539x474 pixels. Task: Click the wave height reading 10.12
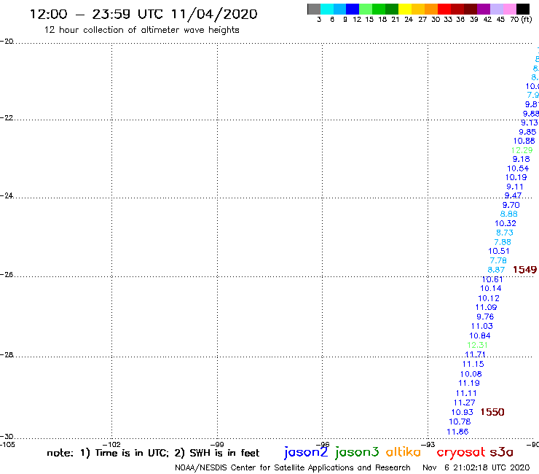pos(489,298)
